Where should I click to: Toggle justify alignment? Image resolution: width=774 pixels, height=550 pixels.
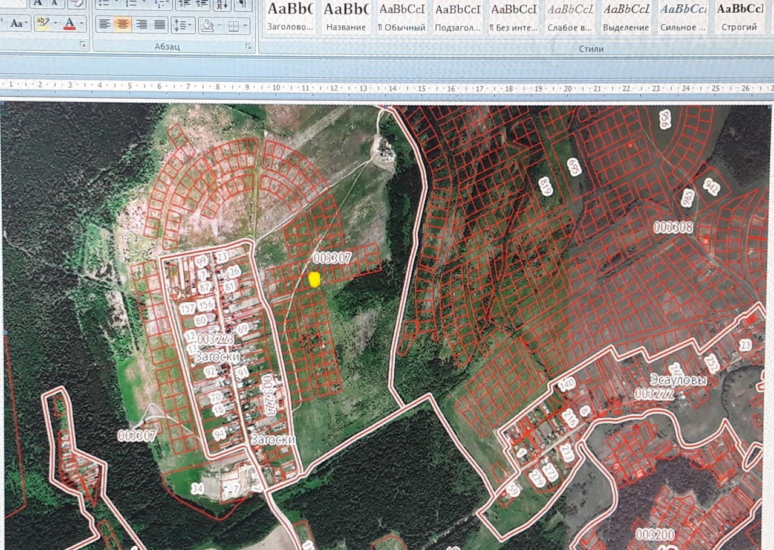(x=160, y=24)
